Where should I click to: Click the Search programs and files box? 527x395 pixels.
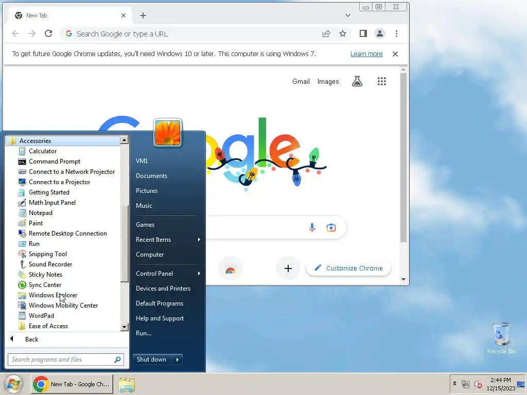[x=66, y=360]
